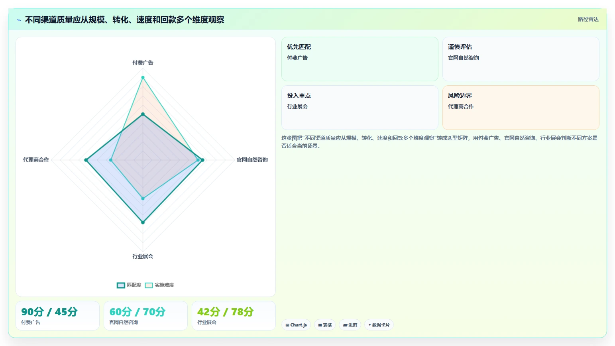
Task: Click the 匹配度 legend label
Action: [x=134, y=285]
